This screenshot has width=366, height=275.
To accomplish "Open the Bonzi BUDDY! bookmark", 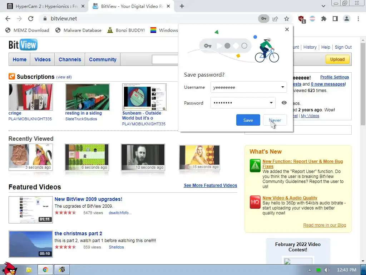I will click(126, 30).
